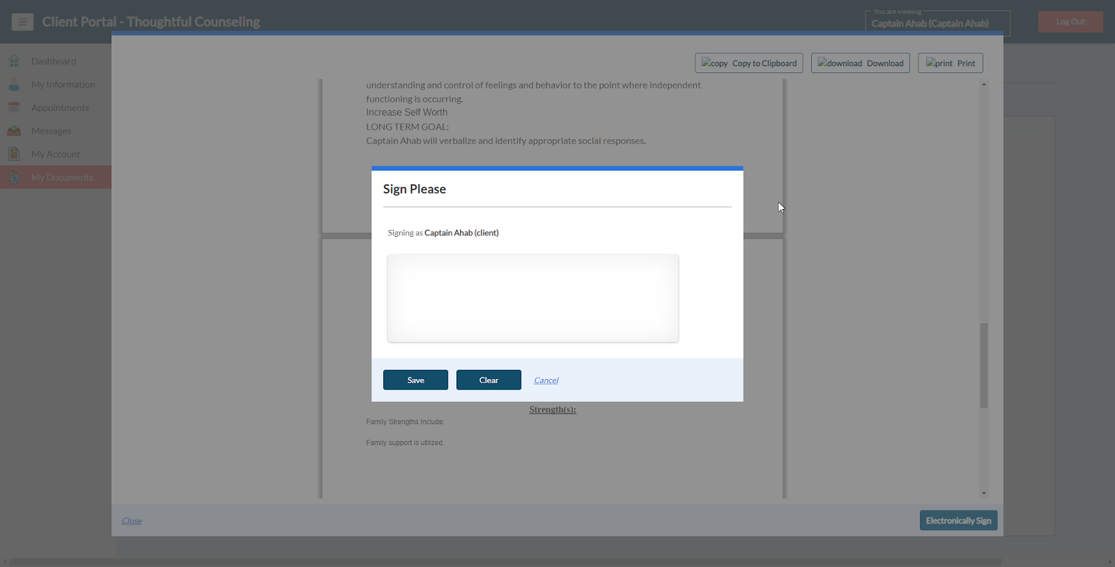Click the Messages inbox icon
Image resolution: width=1115 pixels, height=567 pixels.
pyautogui.click(x=14, y=131)
